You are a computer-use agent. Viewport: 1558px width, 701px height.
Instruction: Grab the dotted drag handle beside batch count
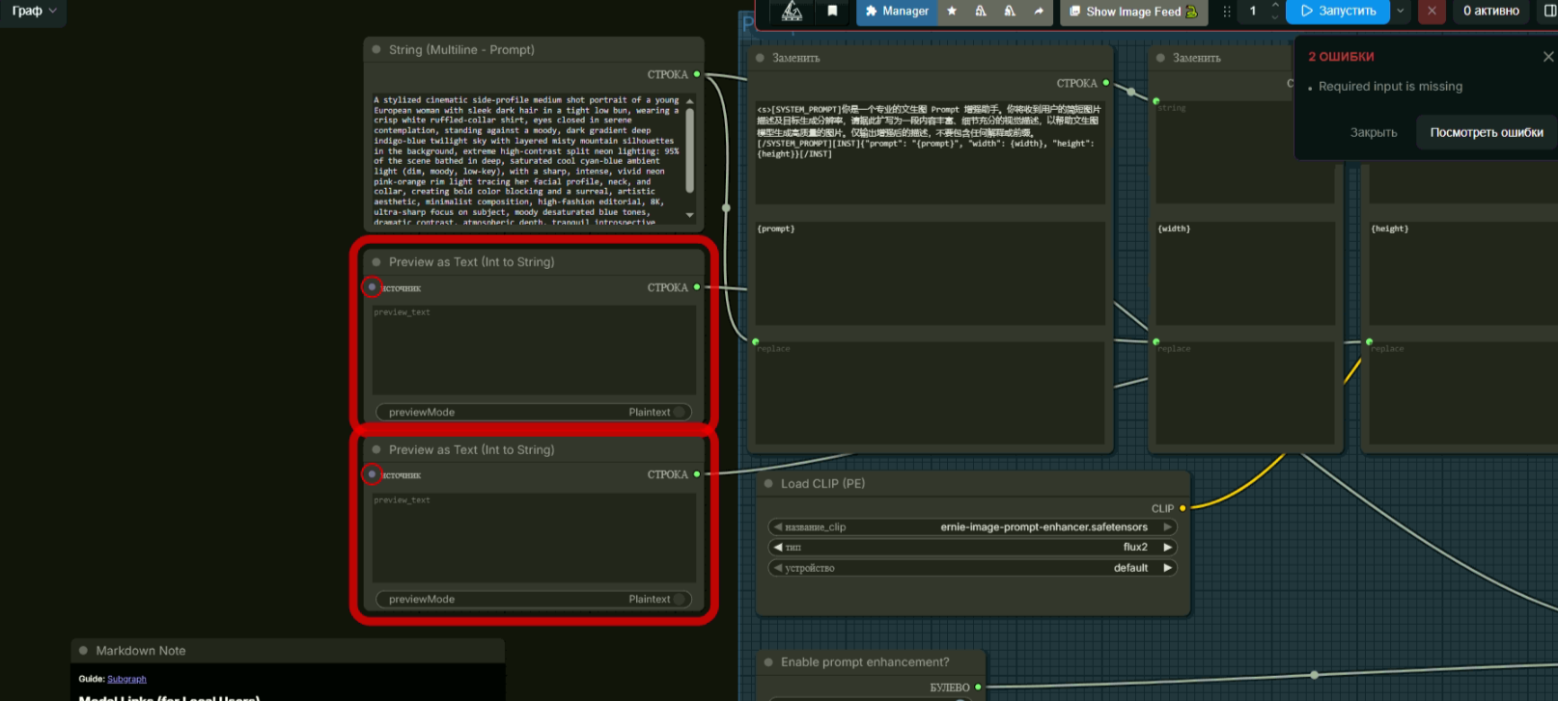click(1227, 12)
